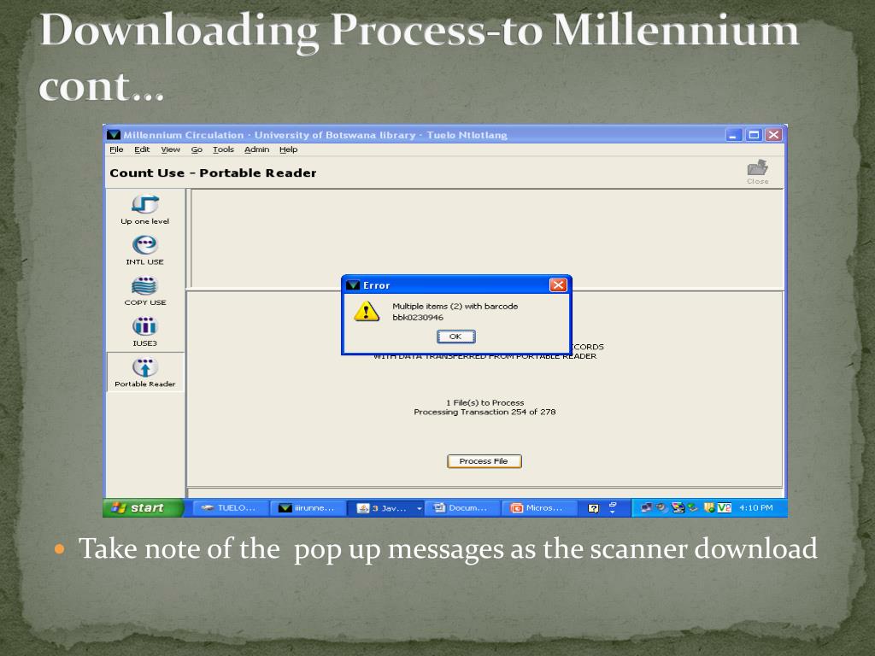Open the Go menu

[x=197, y=149]
